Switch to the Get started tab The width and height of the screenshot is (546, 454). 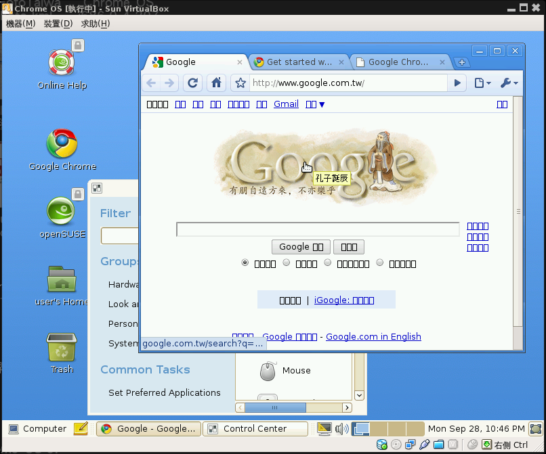[x=299, y=62]
